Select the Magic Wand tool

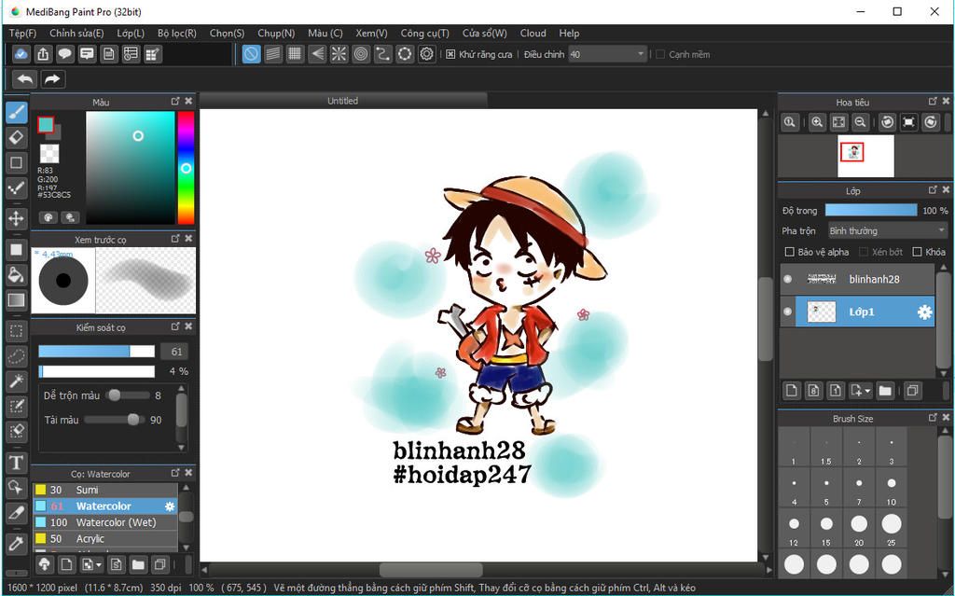[17, 381]
